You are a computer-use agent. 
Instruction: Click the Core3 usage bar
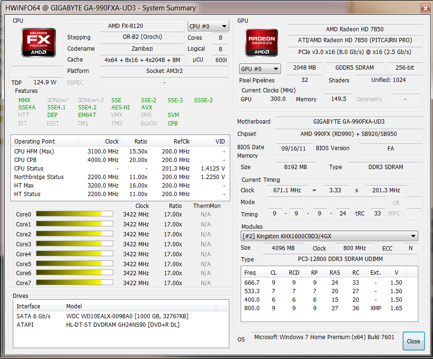point(74,243)
